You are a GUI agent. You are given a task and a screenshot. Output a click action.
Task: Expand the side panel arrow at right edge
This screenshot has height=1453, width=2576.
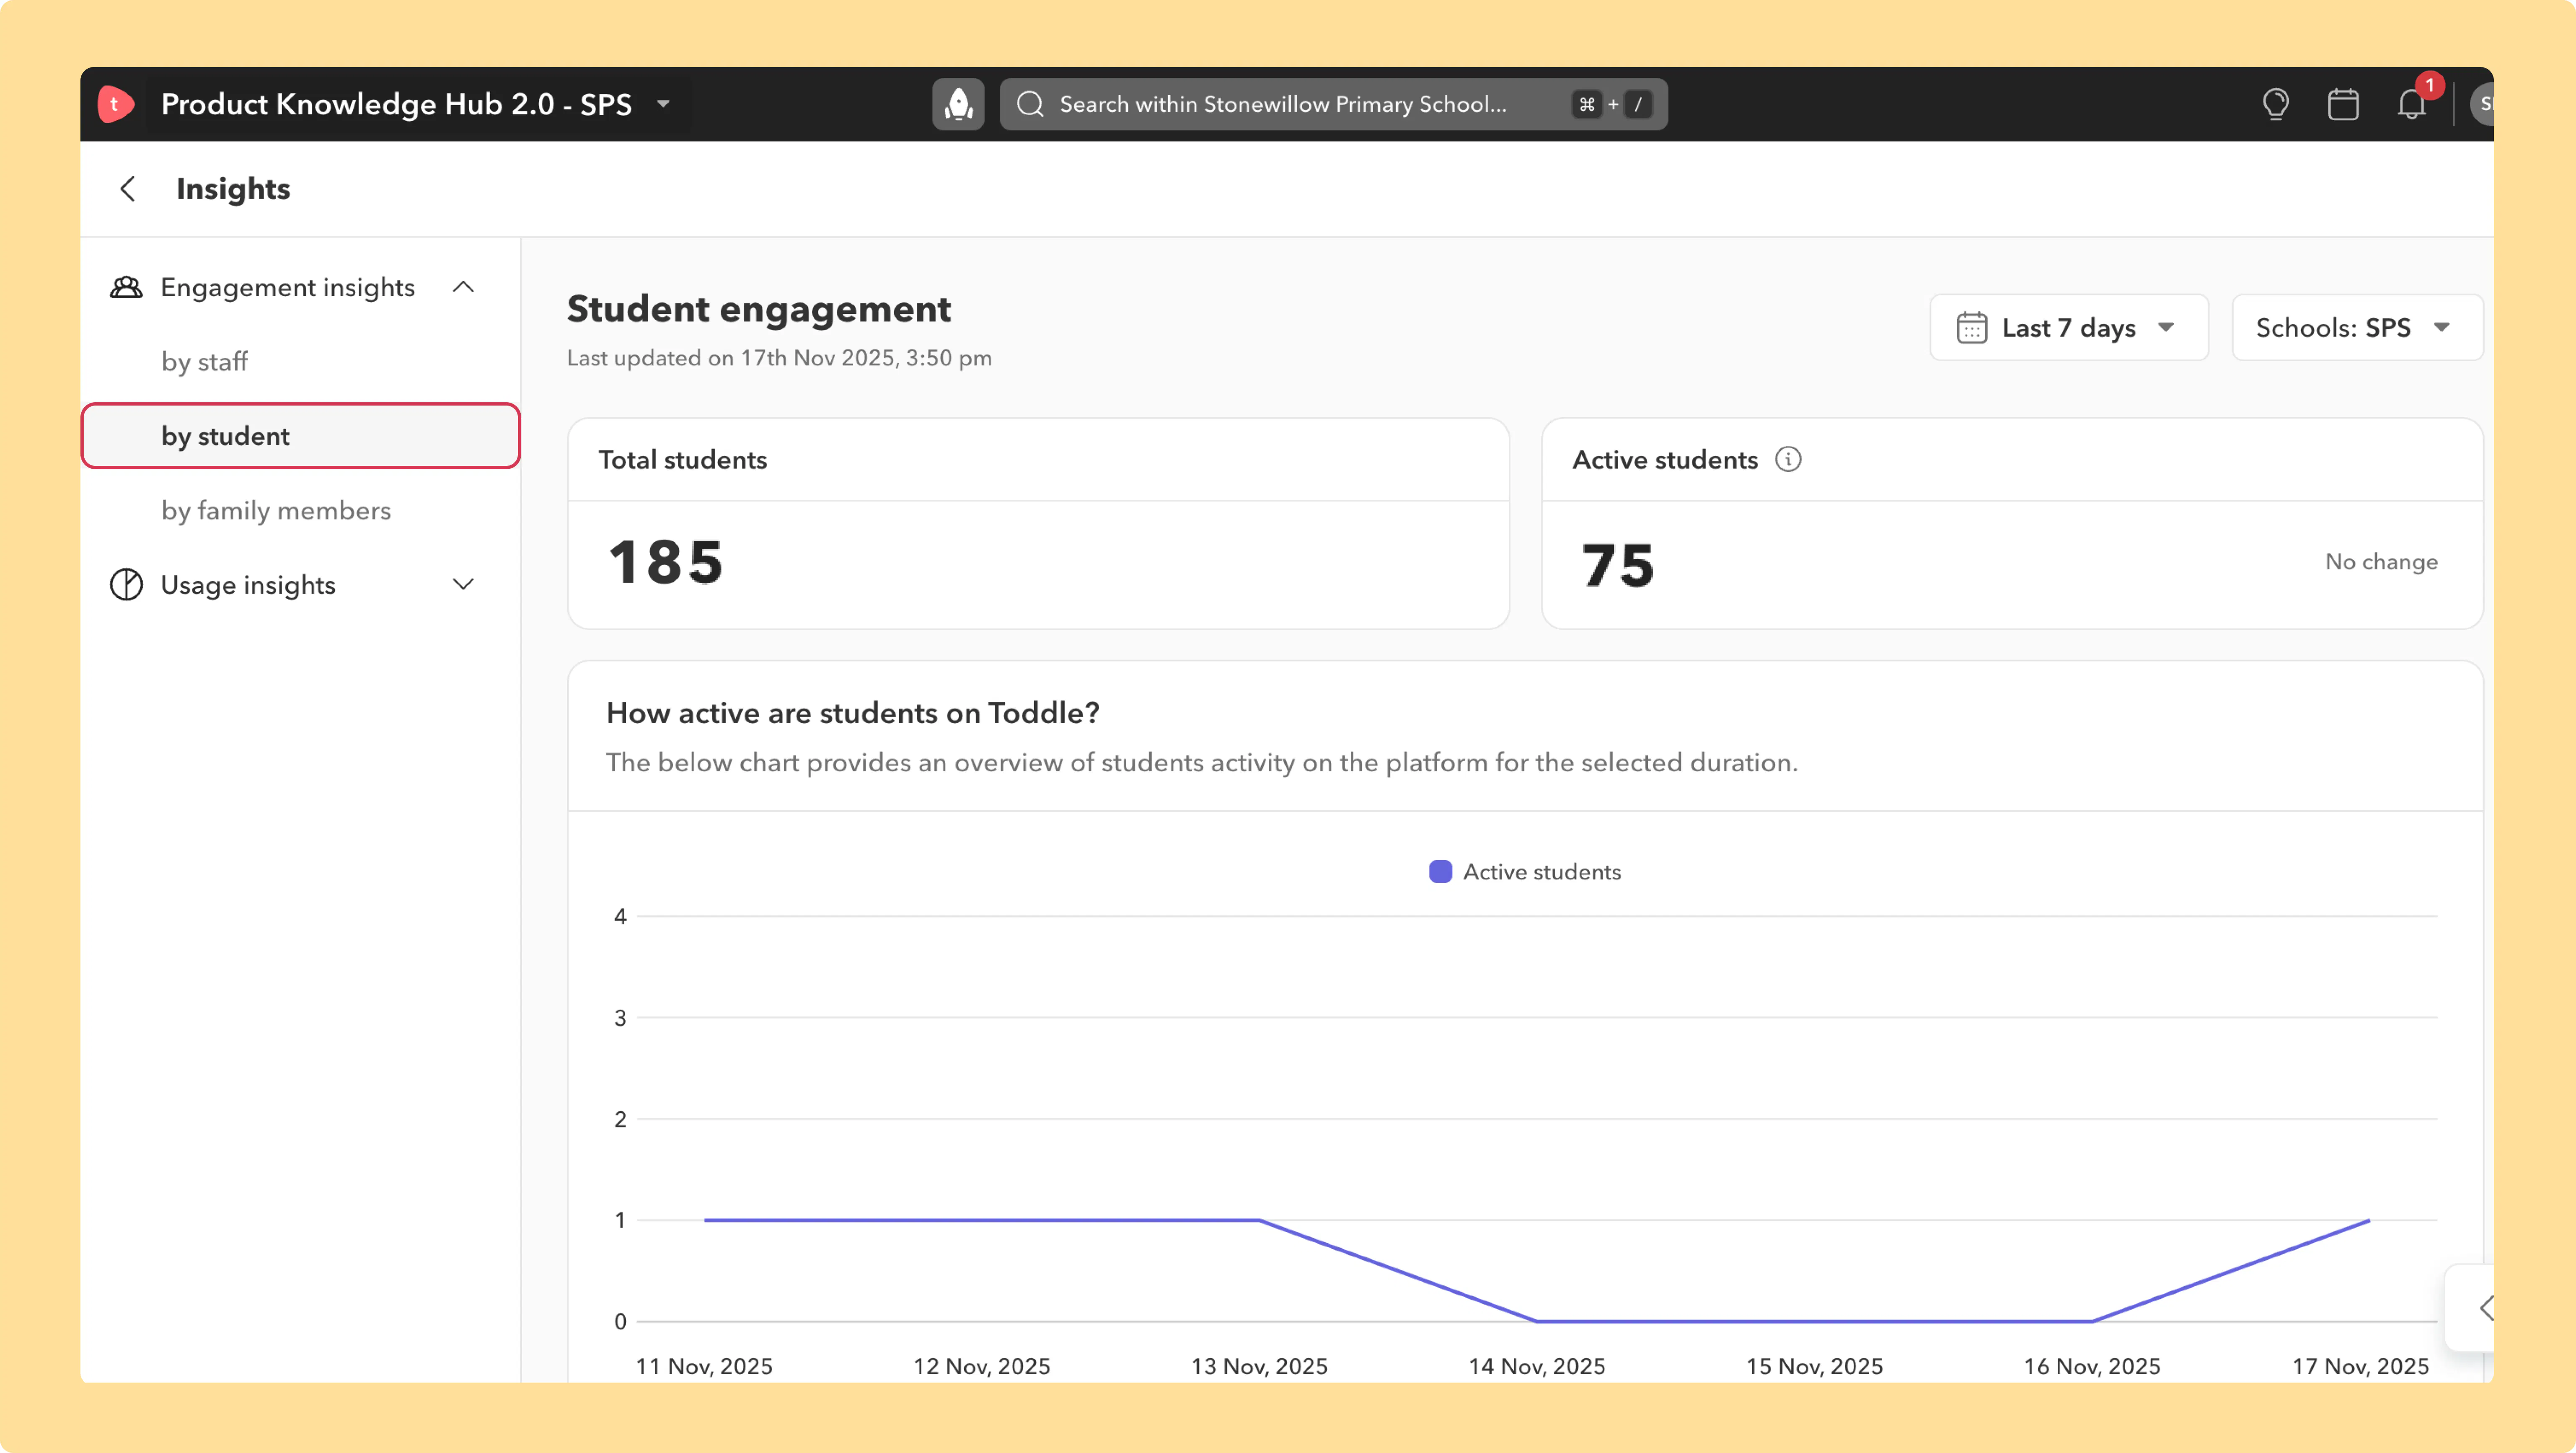tap(2485, 1308)
